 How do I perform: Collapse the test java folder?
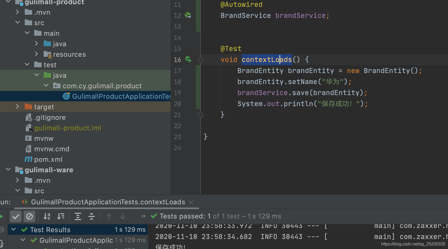pyautogui.click(x=37, y=75)
